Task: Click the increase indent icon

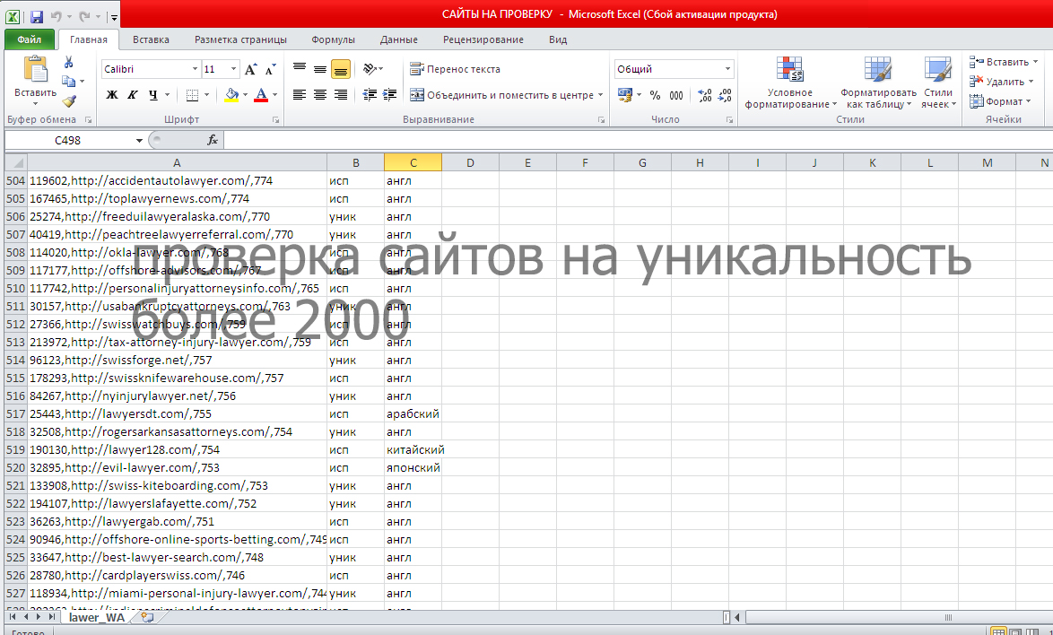Action: pos(389,95)
